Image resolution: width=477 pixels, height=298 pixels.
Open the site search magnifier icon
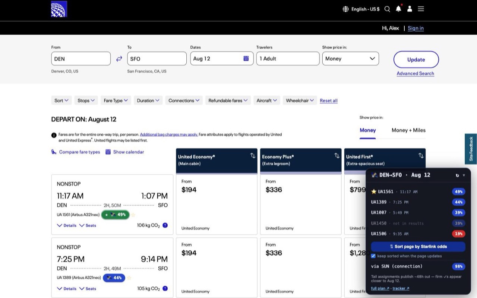click(387, 9)
